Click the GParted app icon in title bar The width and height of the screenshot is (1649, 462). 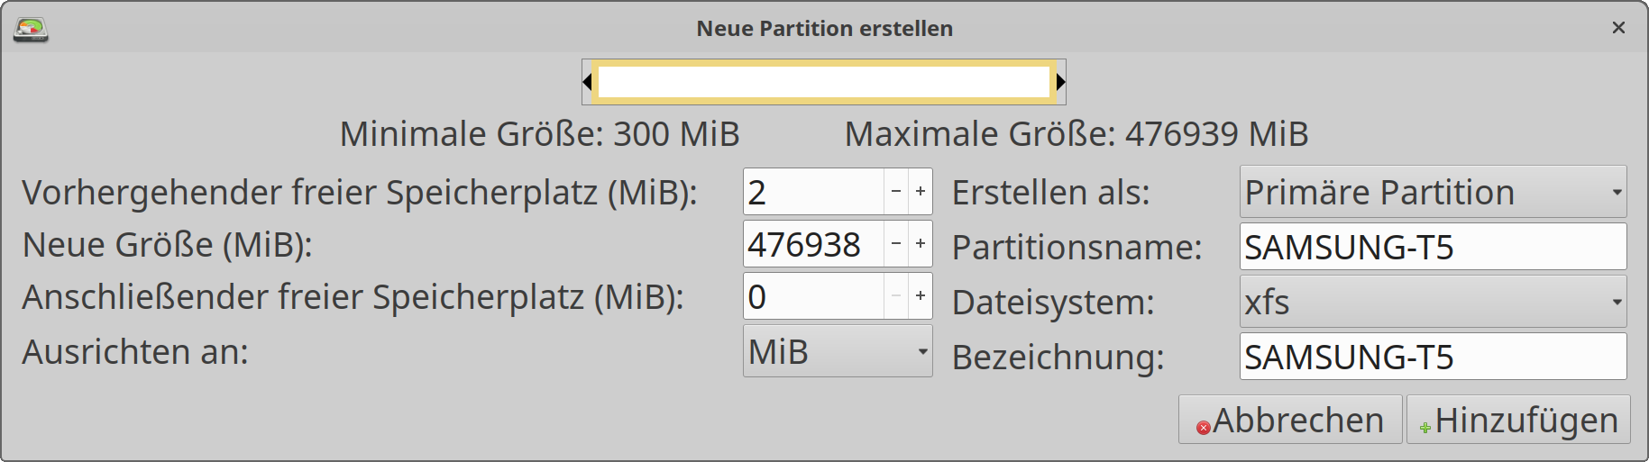pyautogui.click(x=31, y=29)
